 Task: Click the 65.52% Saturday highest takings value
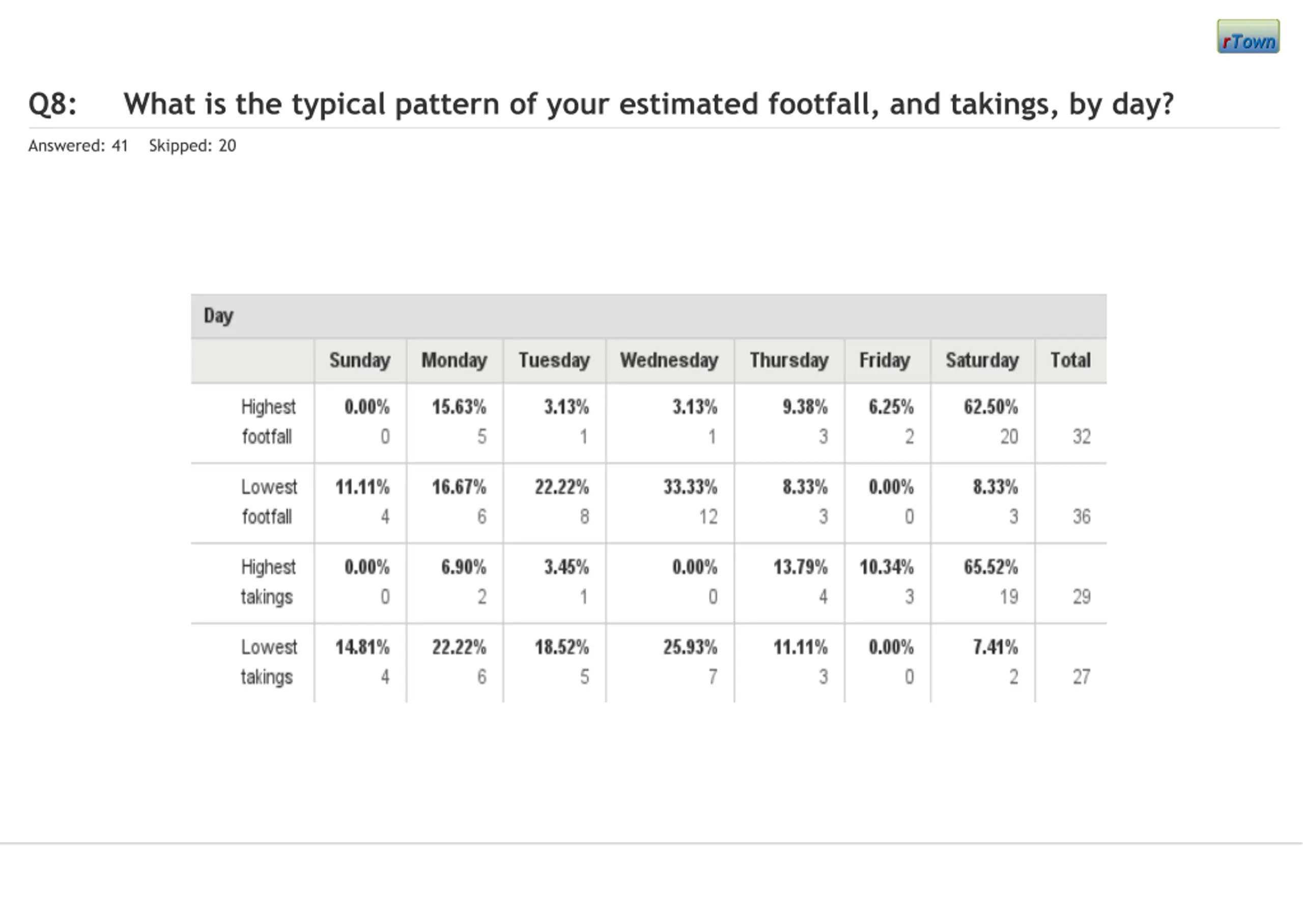pos(990,567)
